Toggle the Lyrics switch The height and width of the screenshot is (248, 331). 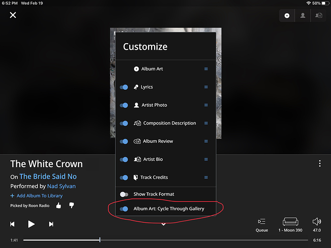[124, 87]
